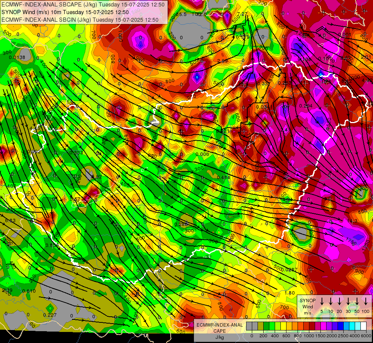The width and height of the screenshot is (373, 343).
Task: Click the station value '2.39'
Action: 7,290
